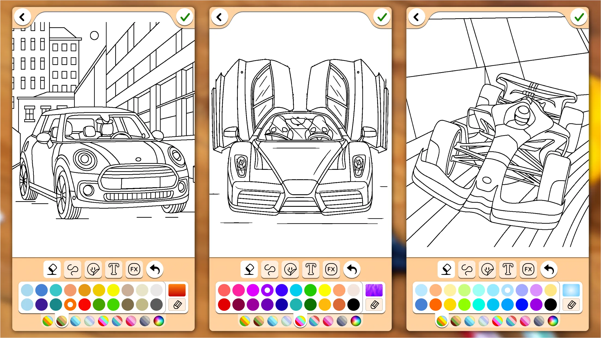Go back from the supercar coloring page
The image size is (601, 338).
(x=220, y=17)
